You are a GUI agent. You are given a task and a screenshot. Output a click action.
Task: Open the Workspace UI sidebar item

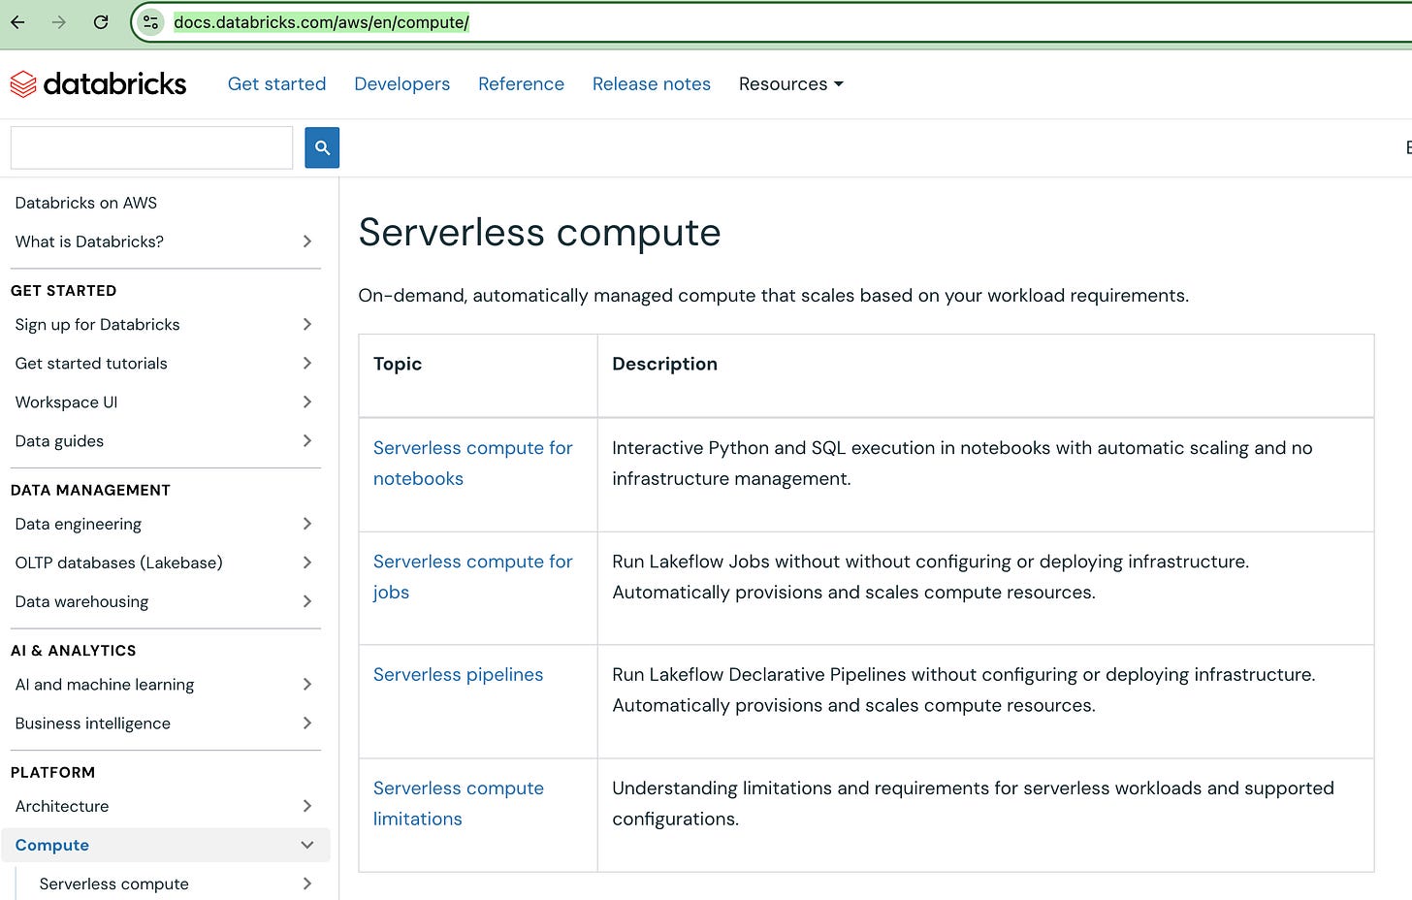(66, 402)
